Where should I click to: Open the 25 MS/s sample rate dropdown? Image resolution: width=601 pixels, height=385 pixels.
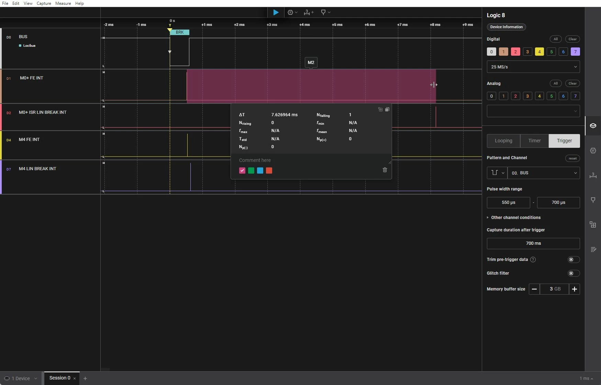(x=533, y=67)
